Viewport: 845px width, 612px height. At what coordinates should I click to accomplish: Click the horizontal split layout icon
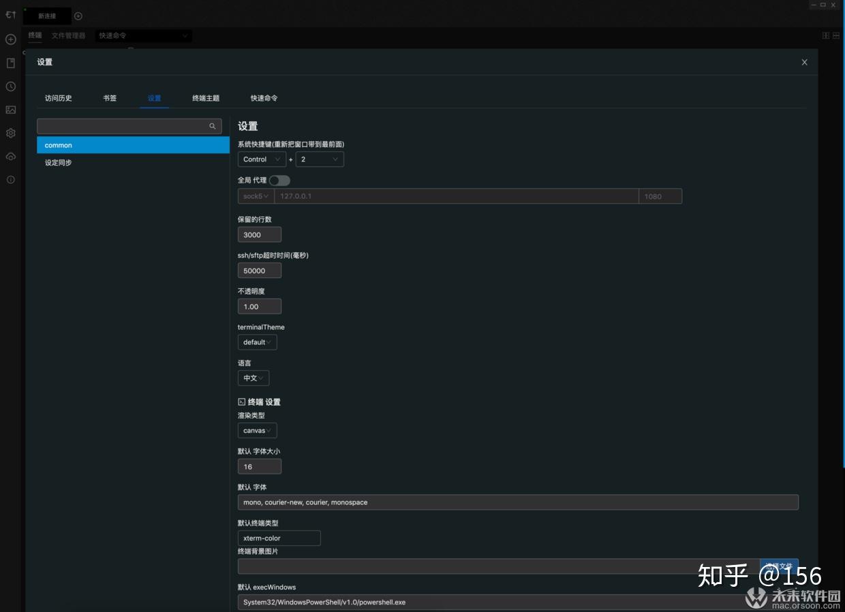pyautogui.click(x=836, y=35)
